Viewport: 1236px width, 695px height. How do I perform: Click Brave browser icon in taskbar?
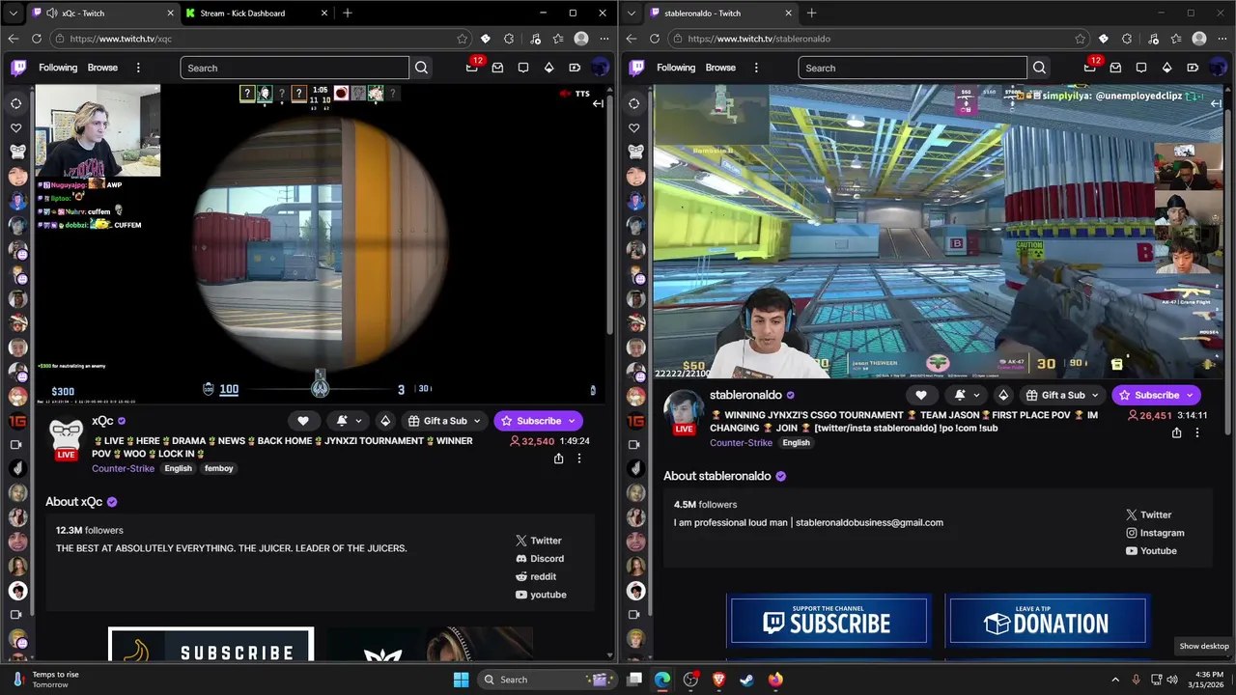pos(718,680)
